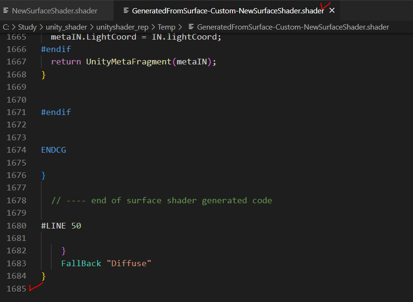The image size is (413, 302).
Task: Click line number 1680 in the gutter
Action: click(x=16, y=226)
